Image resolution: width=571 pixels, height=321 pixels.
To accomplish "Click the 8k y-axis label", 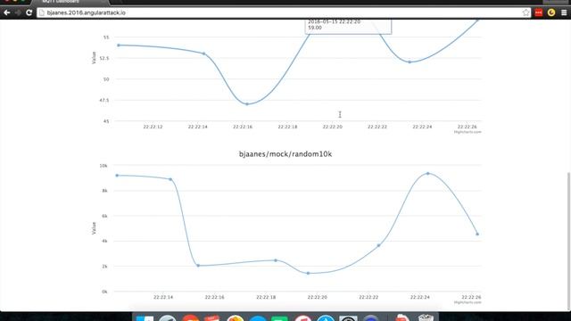I will point(105,191).
